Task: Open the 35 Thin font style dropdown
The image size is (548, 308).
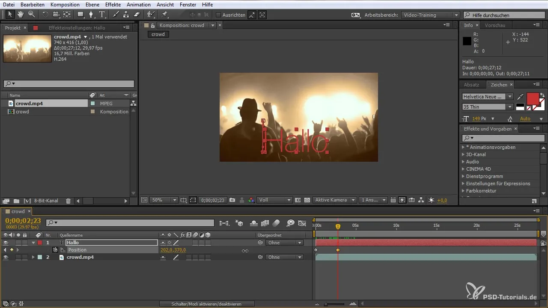Action: [x=488, y=107]
